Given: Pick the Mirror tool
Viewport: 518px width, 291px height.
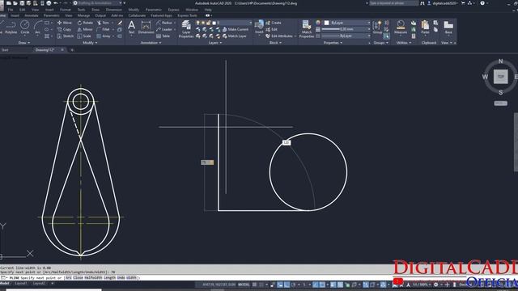Looking at the screenshot, I should click(x=85, y=29).
